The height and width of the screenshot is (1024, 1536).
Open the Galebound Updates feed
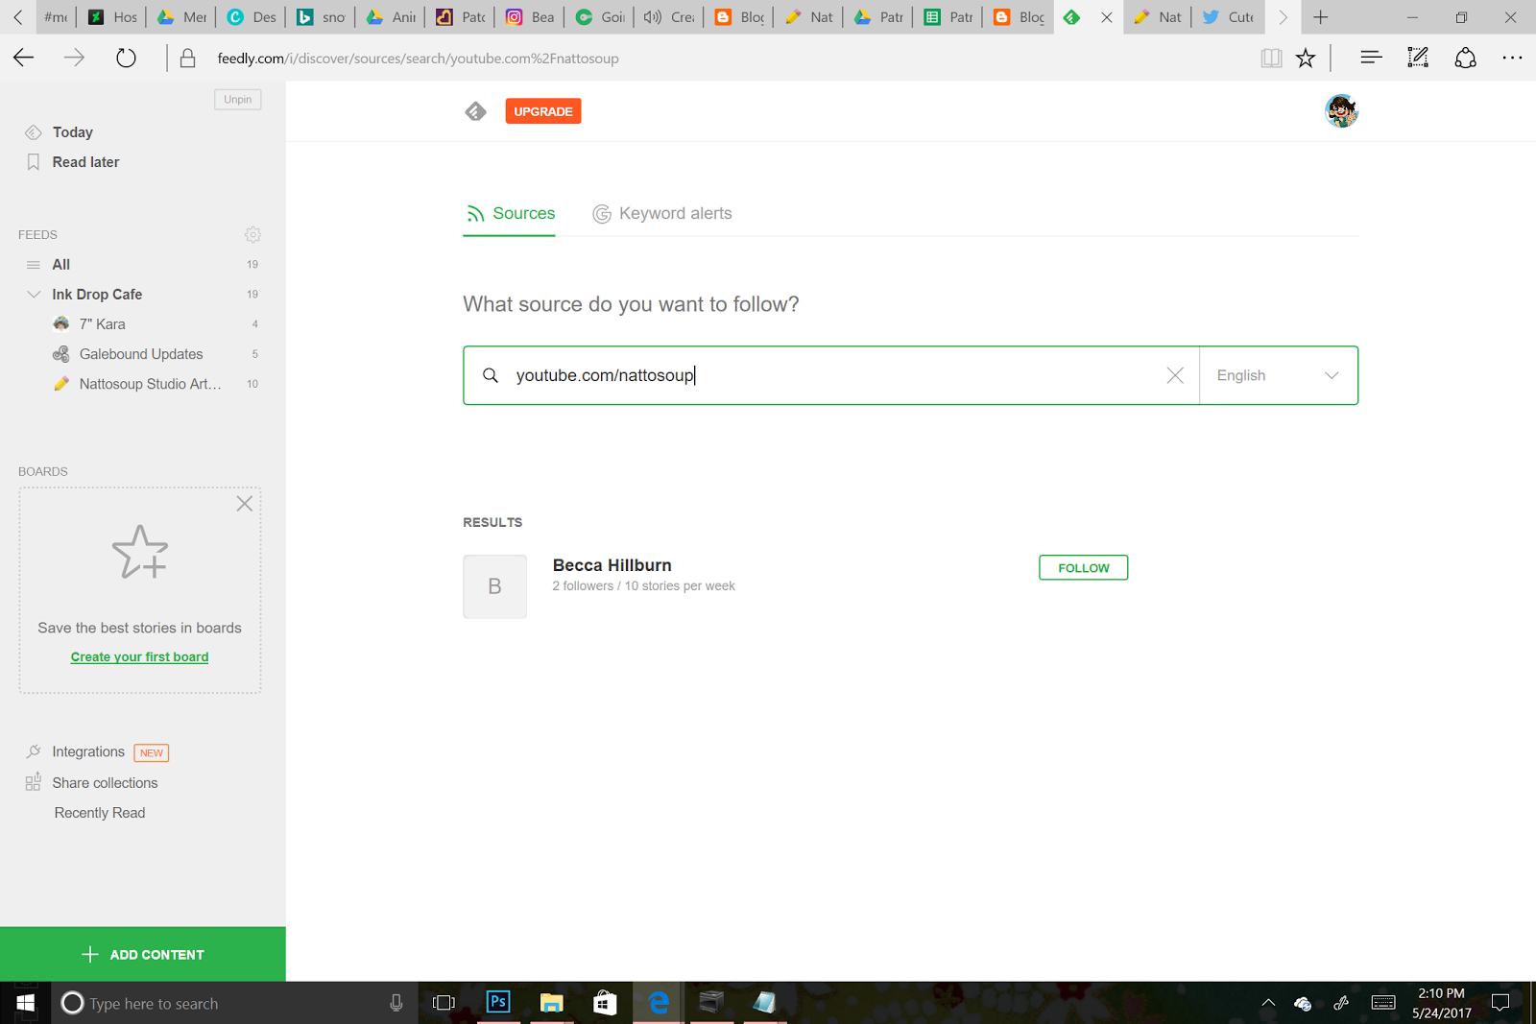coord(141,354)
